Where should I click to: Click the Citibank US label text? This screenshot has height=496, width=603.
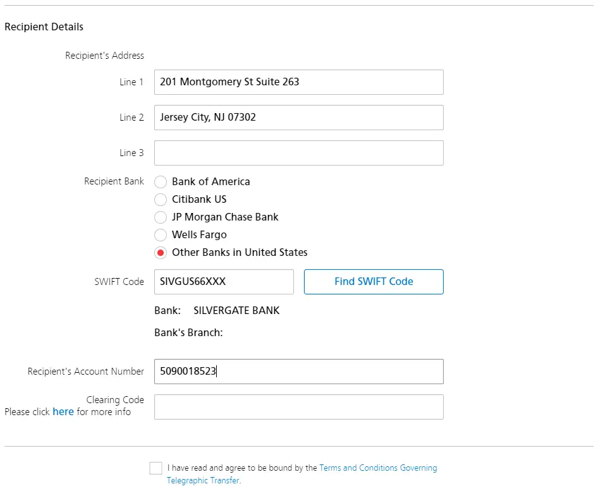(199, 199)
